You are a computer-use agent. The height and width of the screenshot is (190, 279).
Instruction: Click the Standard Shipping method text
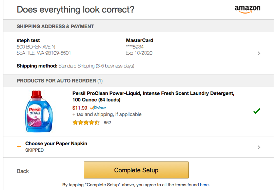tap(96, 66)
